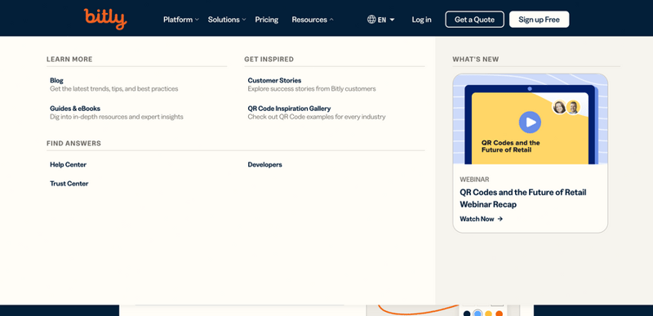Screen dimensions: 653x316
Task: Click the webinar recap title
Action: pyautogui.click(x=522, y=198)
